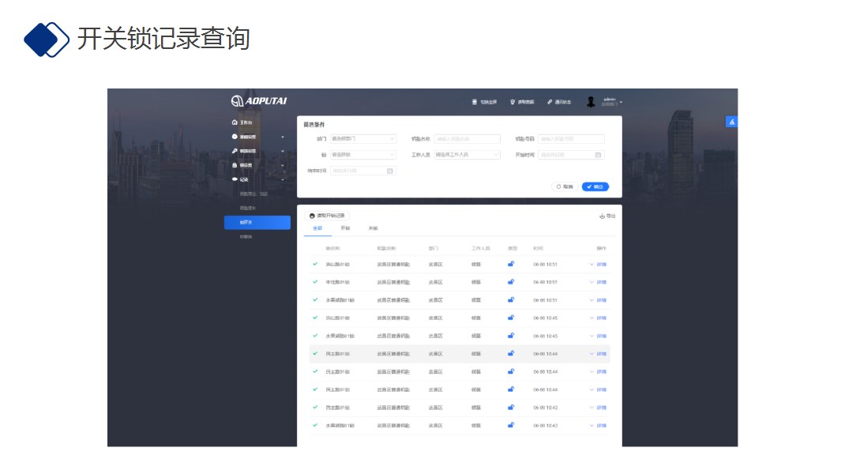The height and width of the screenshot is (474, 841).
Task: Open the admin account dropdown arrow
Action: [x=621, y=102]
